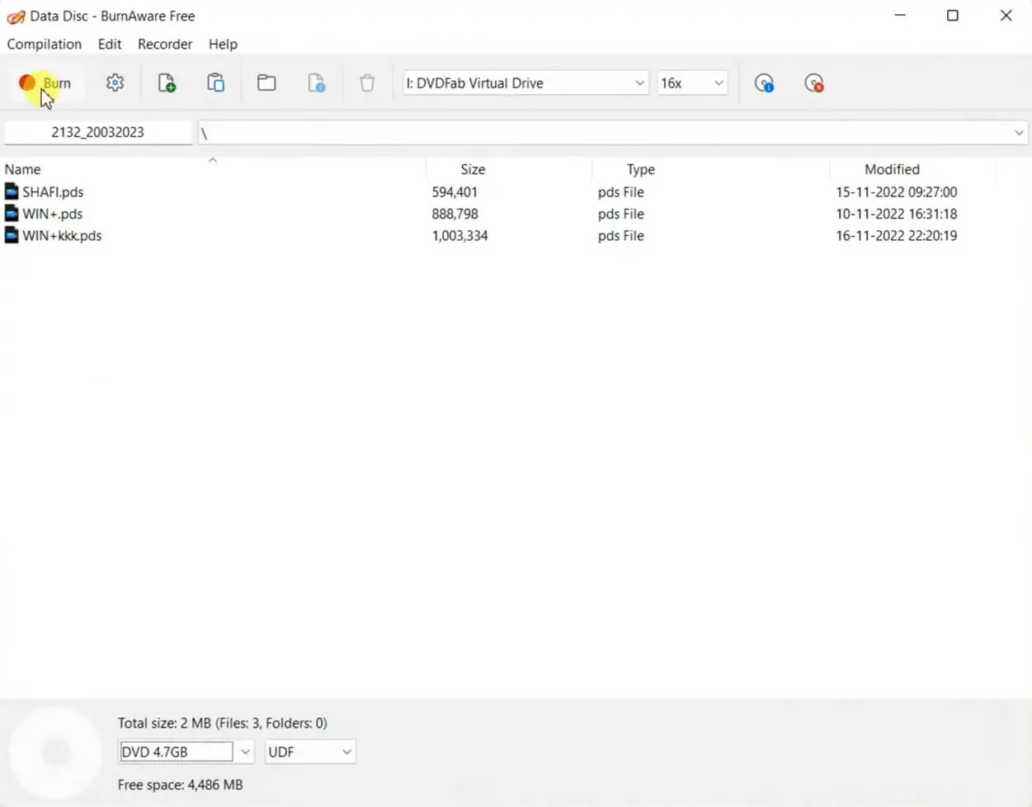Open the 16x burn speed dropdown
Viewport: 1032px width, 807px height.
(x=692, y=83)
